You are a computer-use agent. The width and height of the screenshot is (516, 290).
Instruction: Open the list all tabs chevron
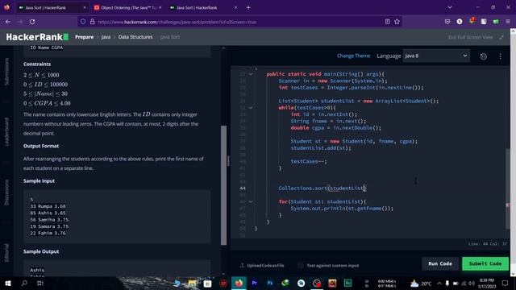[x=450, y=7]
